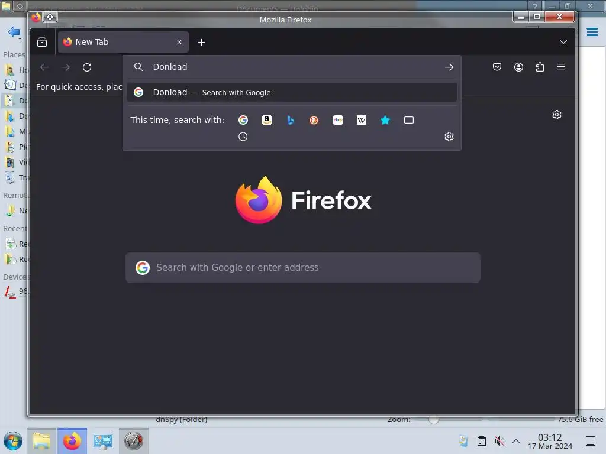Go forward one page in Firefox
606x454 pixels.
pos(66,67)
